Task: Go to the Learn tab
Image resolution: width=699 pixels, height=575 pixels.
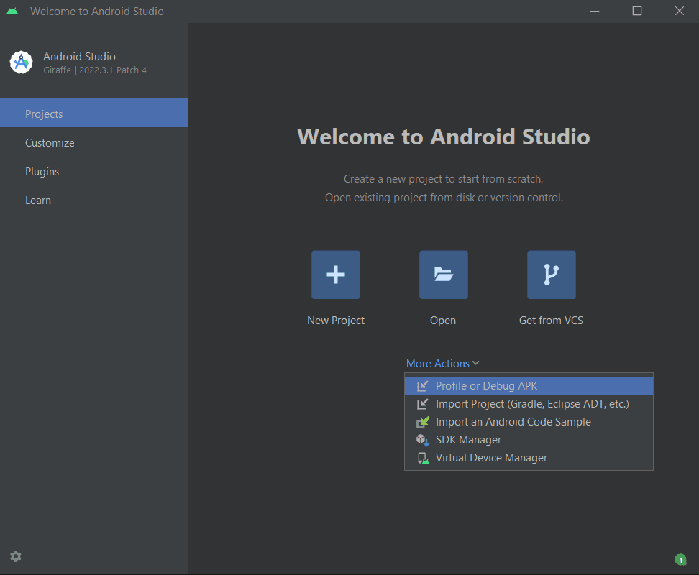Action: click(93, 201)
